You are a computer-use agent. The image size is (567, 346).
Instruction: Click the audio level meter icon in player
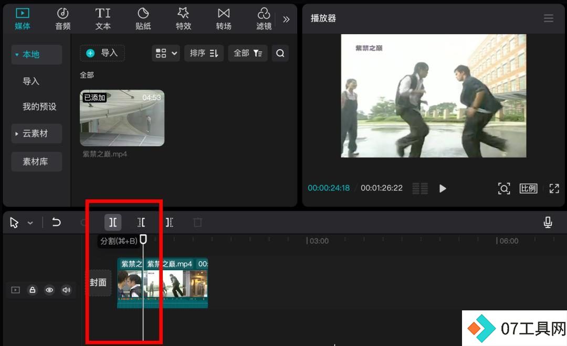pos(420,189)
